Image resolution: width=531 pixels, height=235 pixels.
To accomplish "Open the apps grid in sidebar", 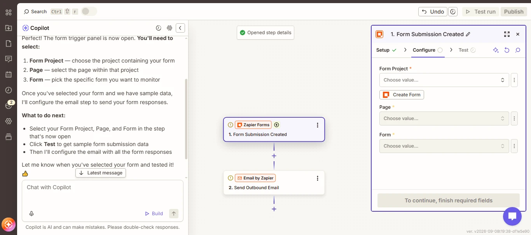I will click(9, 12).
